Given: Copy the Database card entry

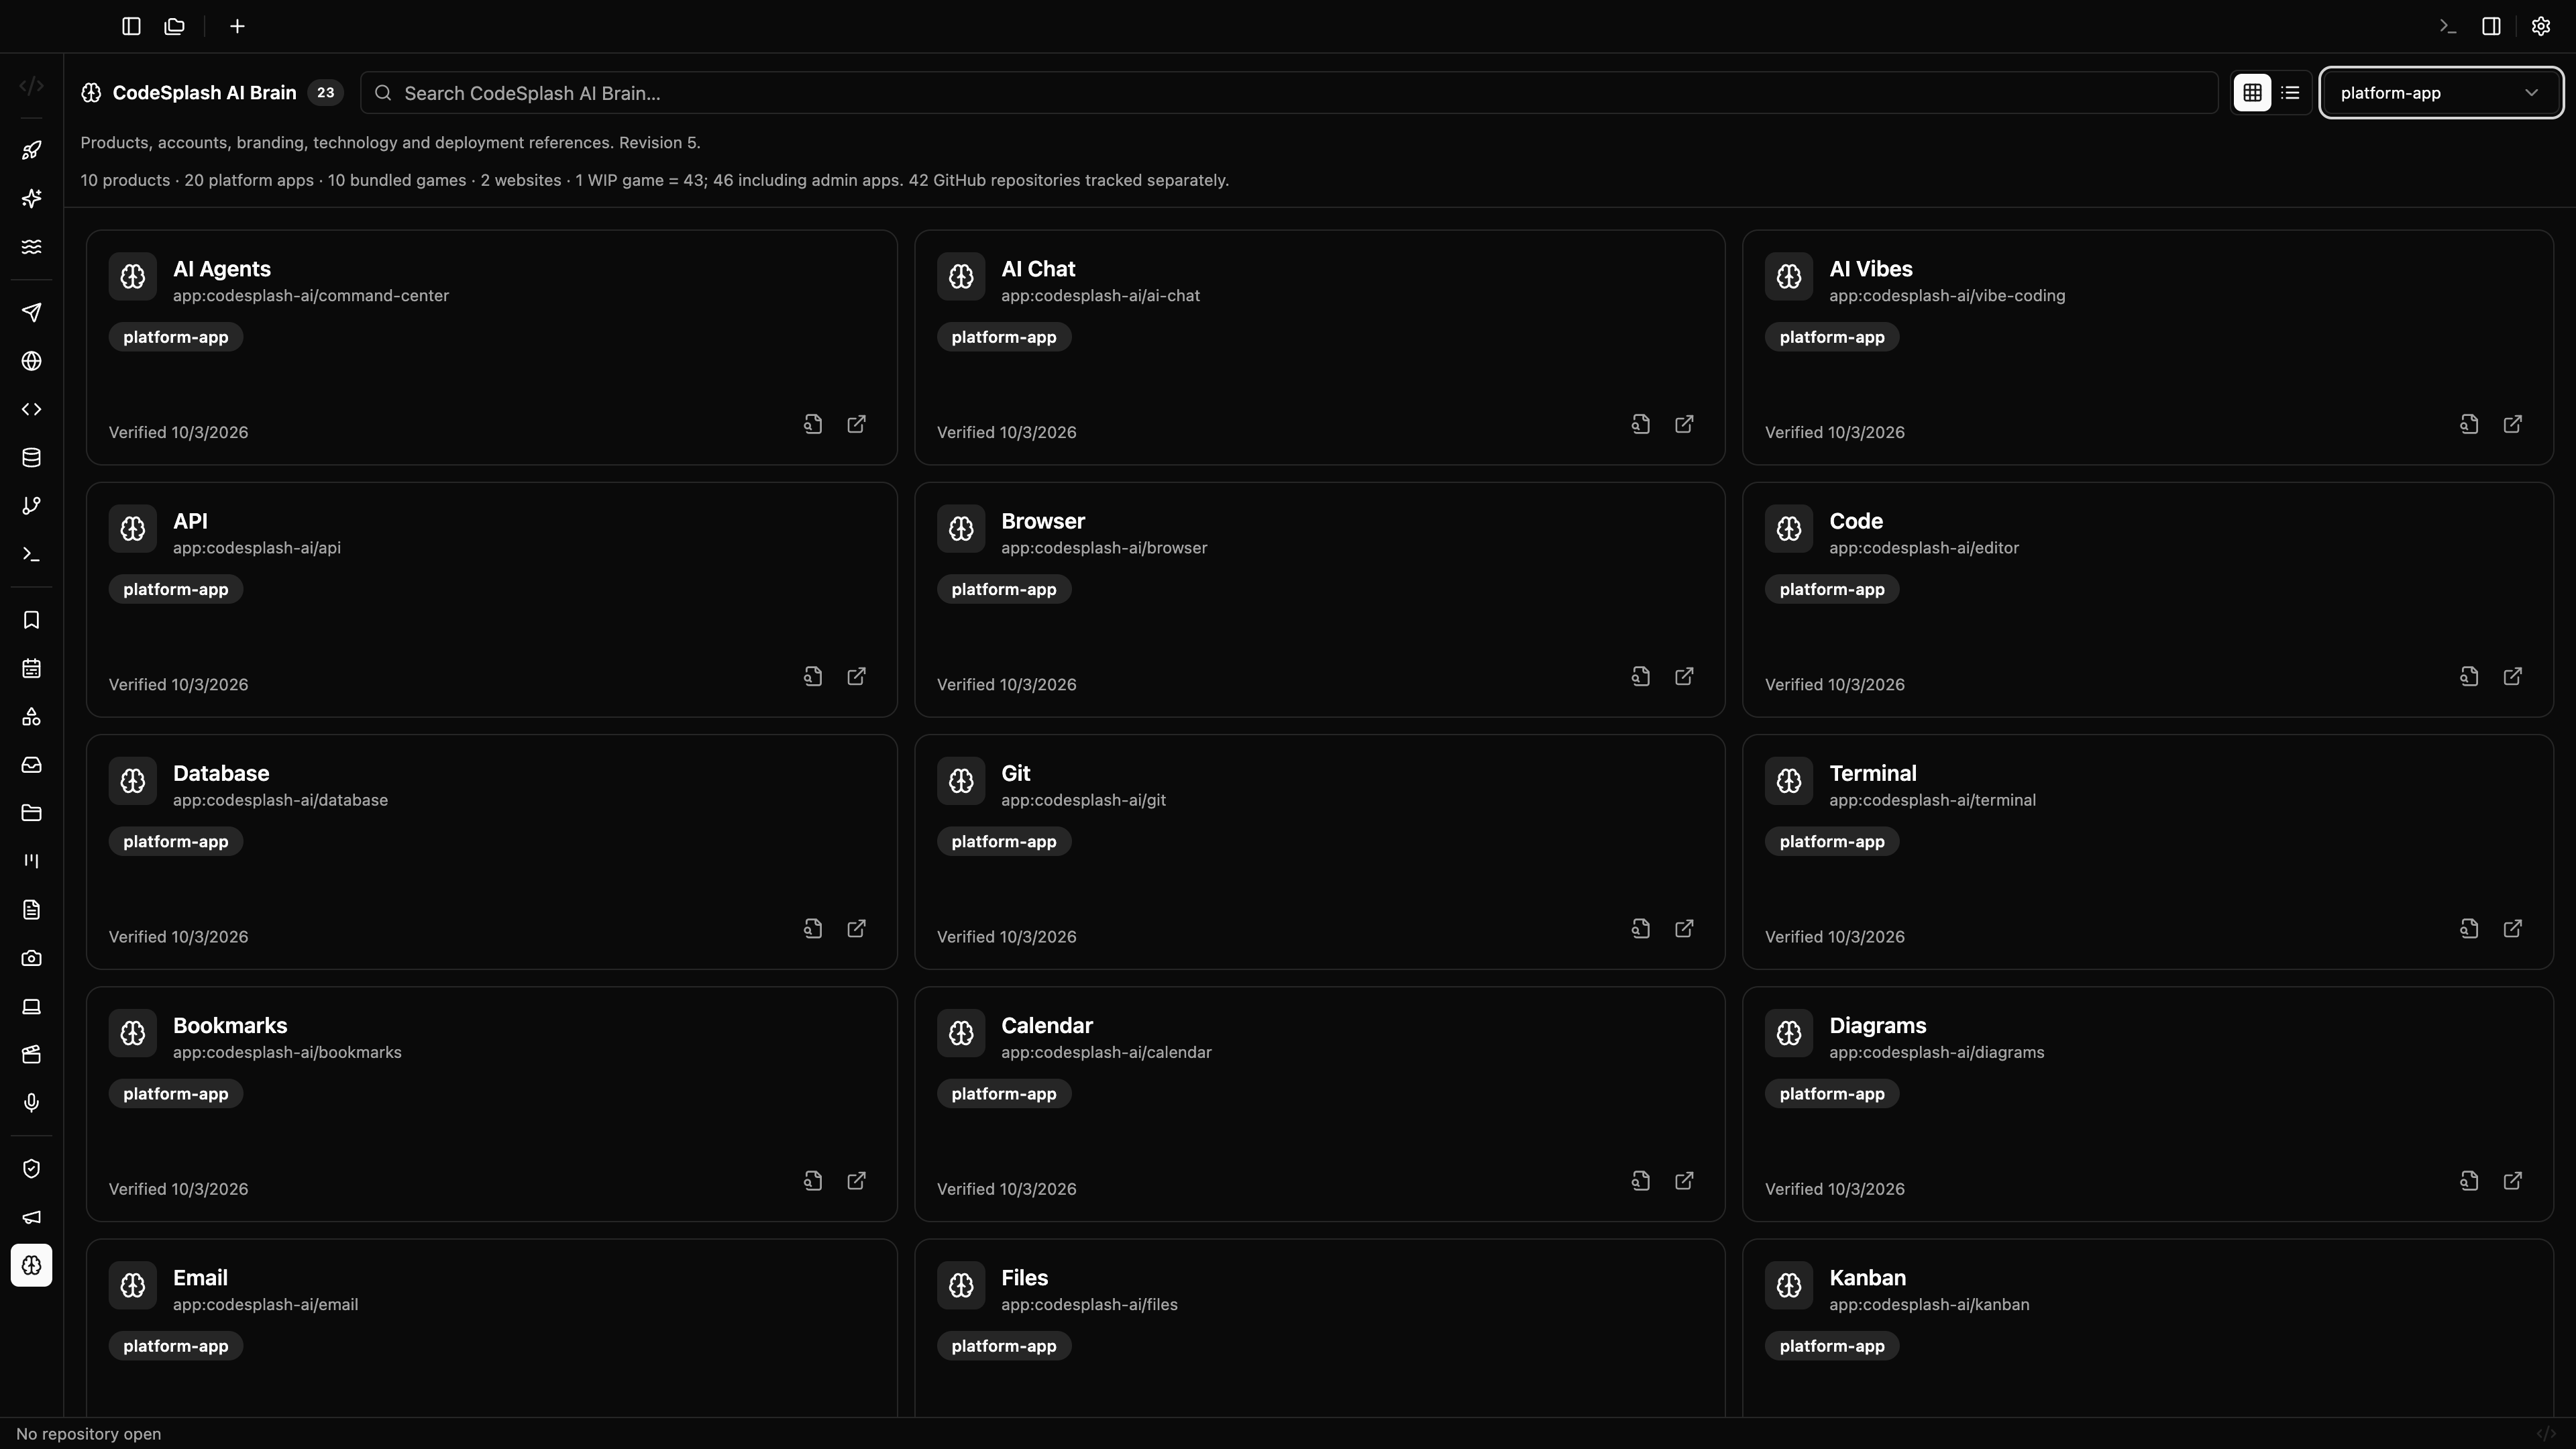Looking at the screenshot, I should [812, 929].
